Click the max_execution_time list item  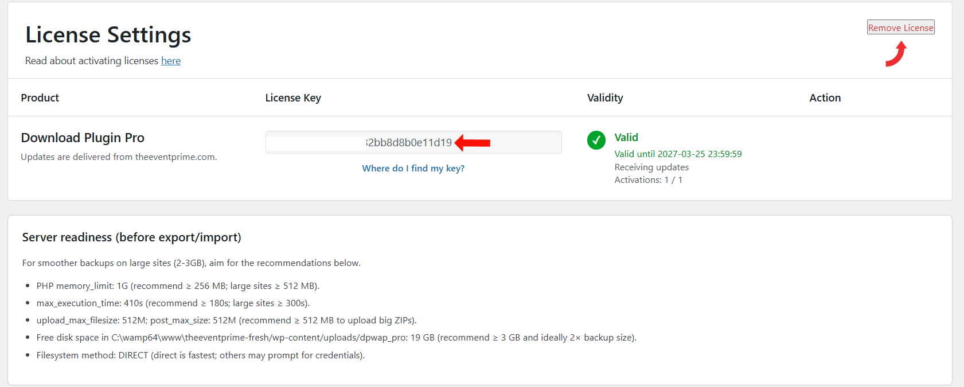click(x=173, y=303)
